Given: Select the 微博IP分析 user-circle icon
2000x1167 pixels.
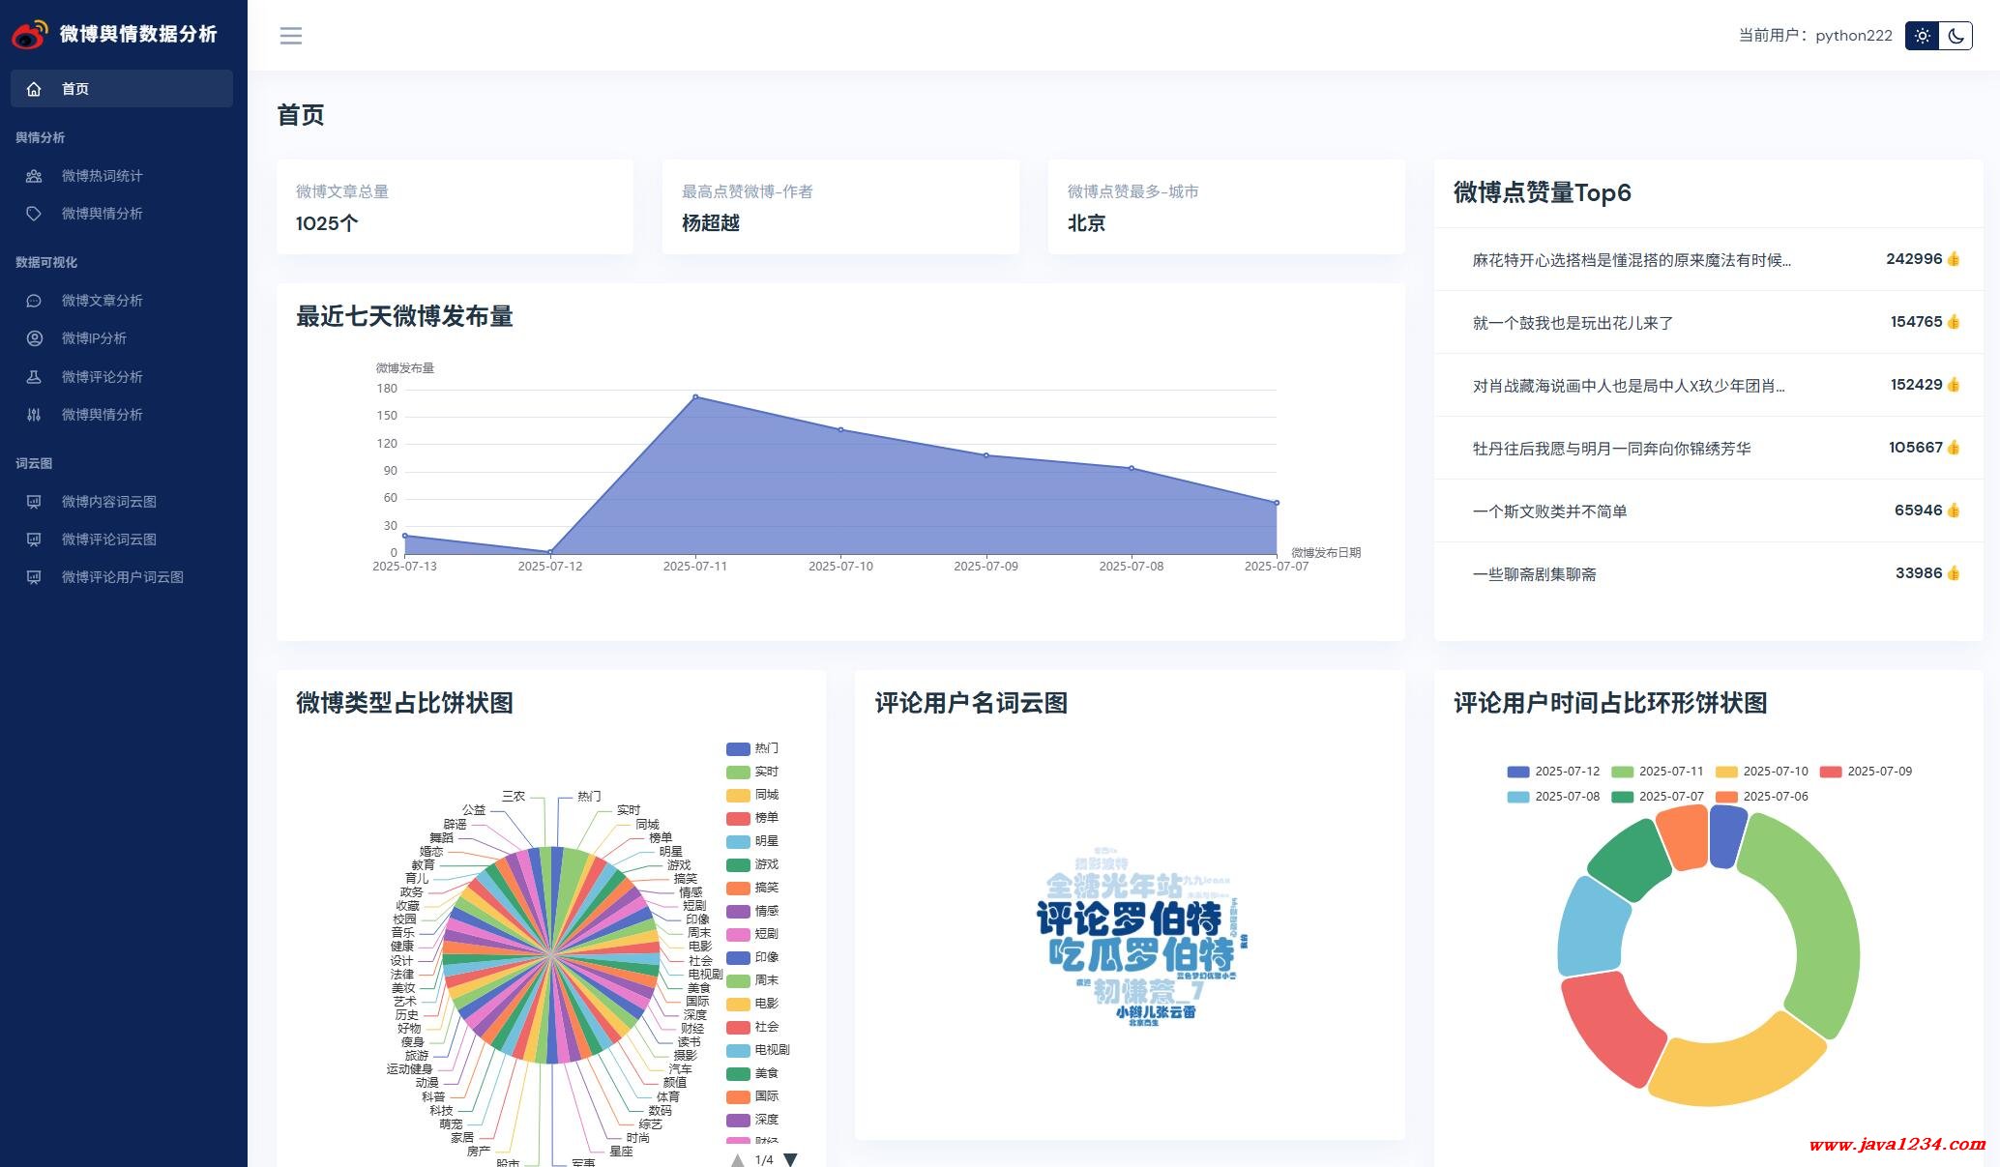Looking at the screenshot, I should pyautogui.click(x=34, y=338).
